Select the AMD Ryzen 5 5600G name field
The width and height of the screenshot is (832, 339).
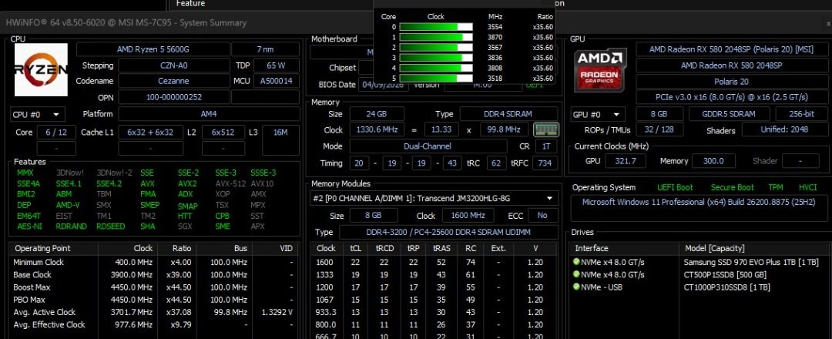153,49
